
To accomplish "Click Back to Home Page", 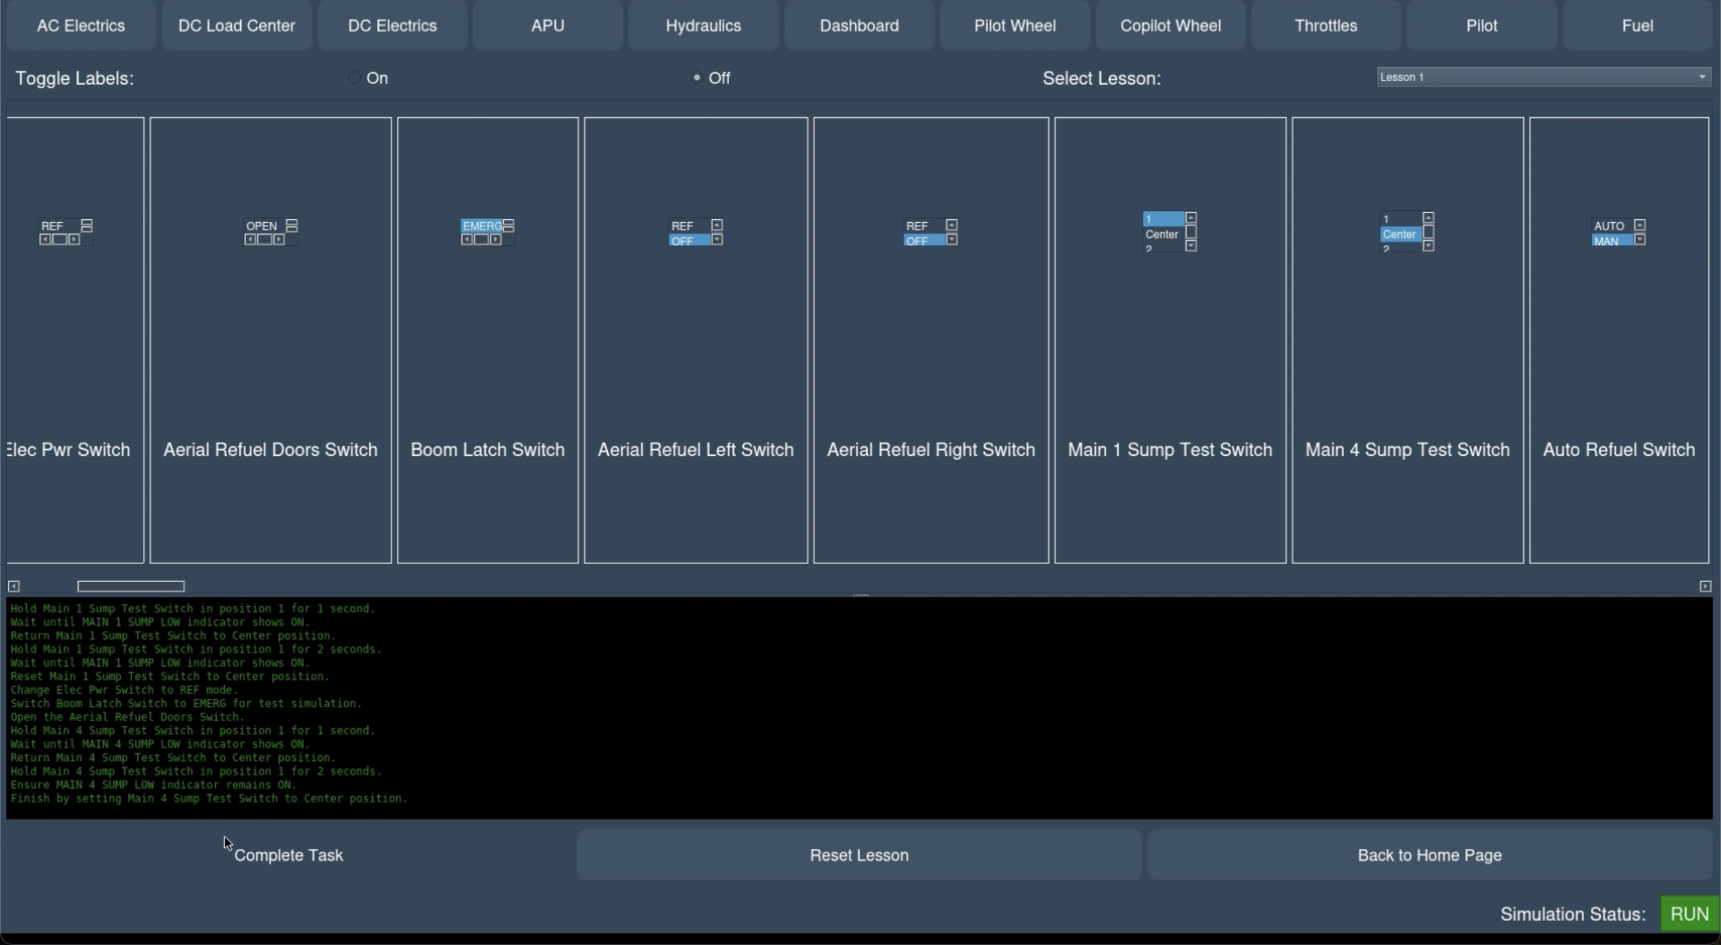I will [x=1429, y=855].
